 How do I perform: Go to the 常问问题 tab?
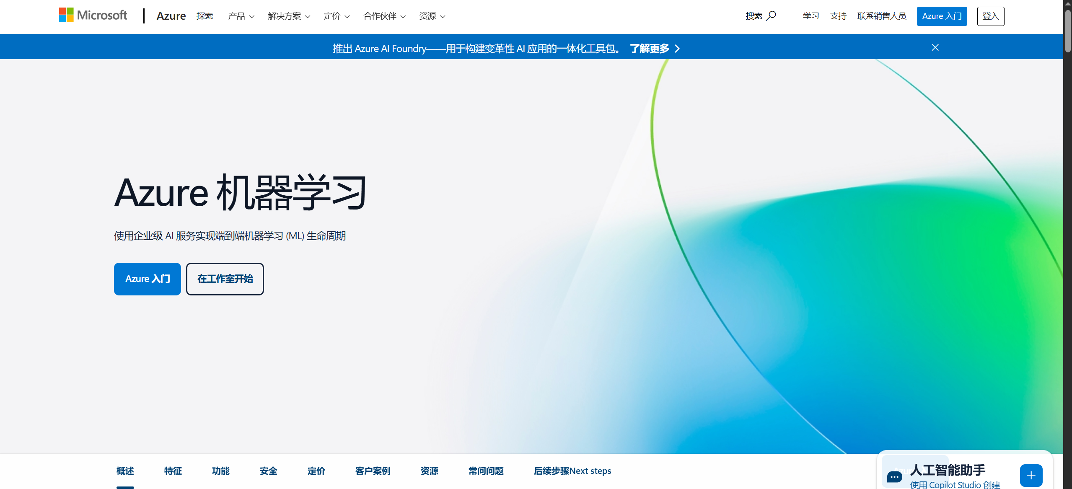click(x=486, y=471)
